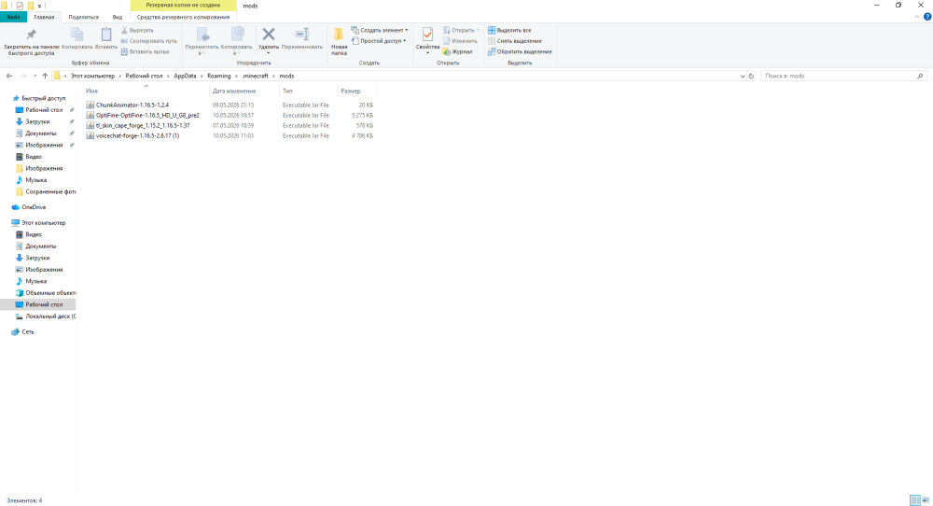Open Музыка under Этот компьютер
Viewport: 933px width, 506px height.
[35, 281]
